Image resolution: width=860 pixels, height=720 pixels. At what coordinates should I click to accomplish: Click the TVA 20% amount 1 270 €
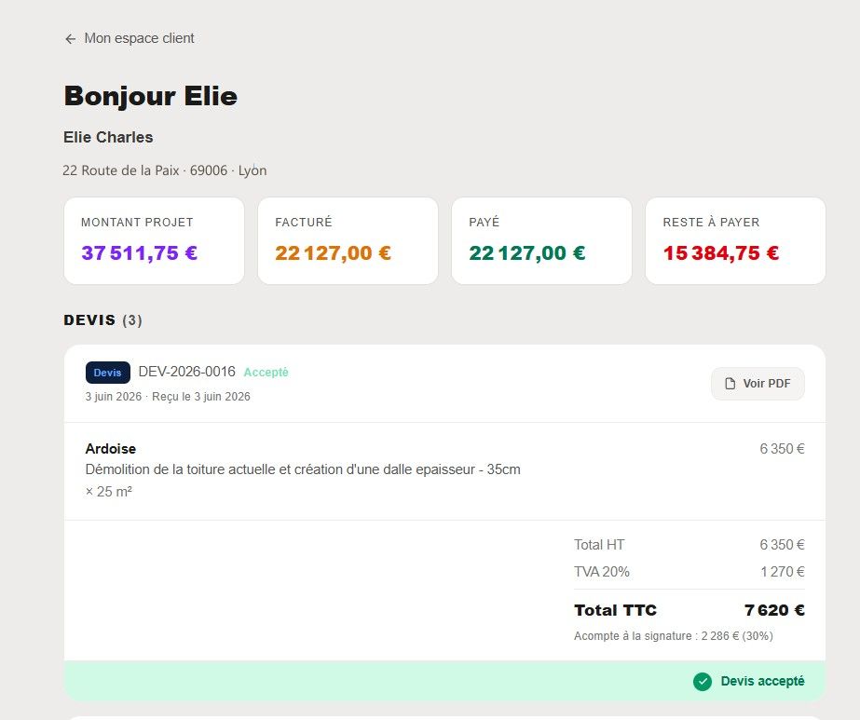point(782,571)
